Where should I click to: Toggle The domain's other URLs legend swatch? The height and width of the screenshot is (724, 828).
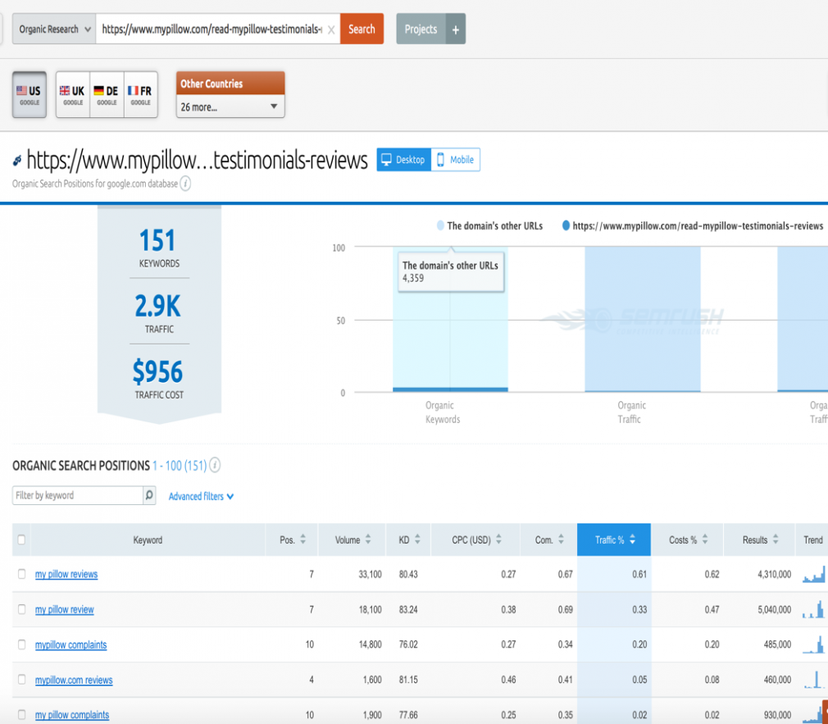click(x=440, y=225)
